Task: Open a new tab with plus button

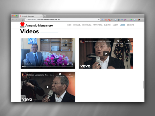Action: pos(45,16)
